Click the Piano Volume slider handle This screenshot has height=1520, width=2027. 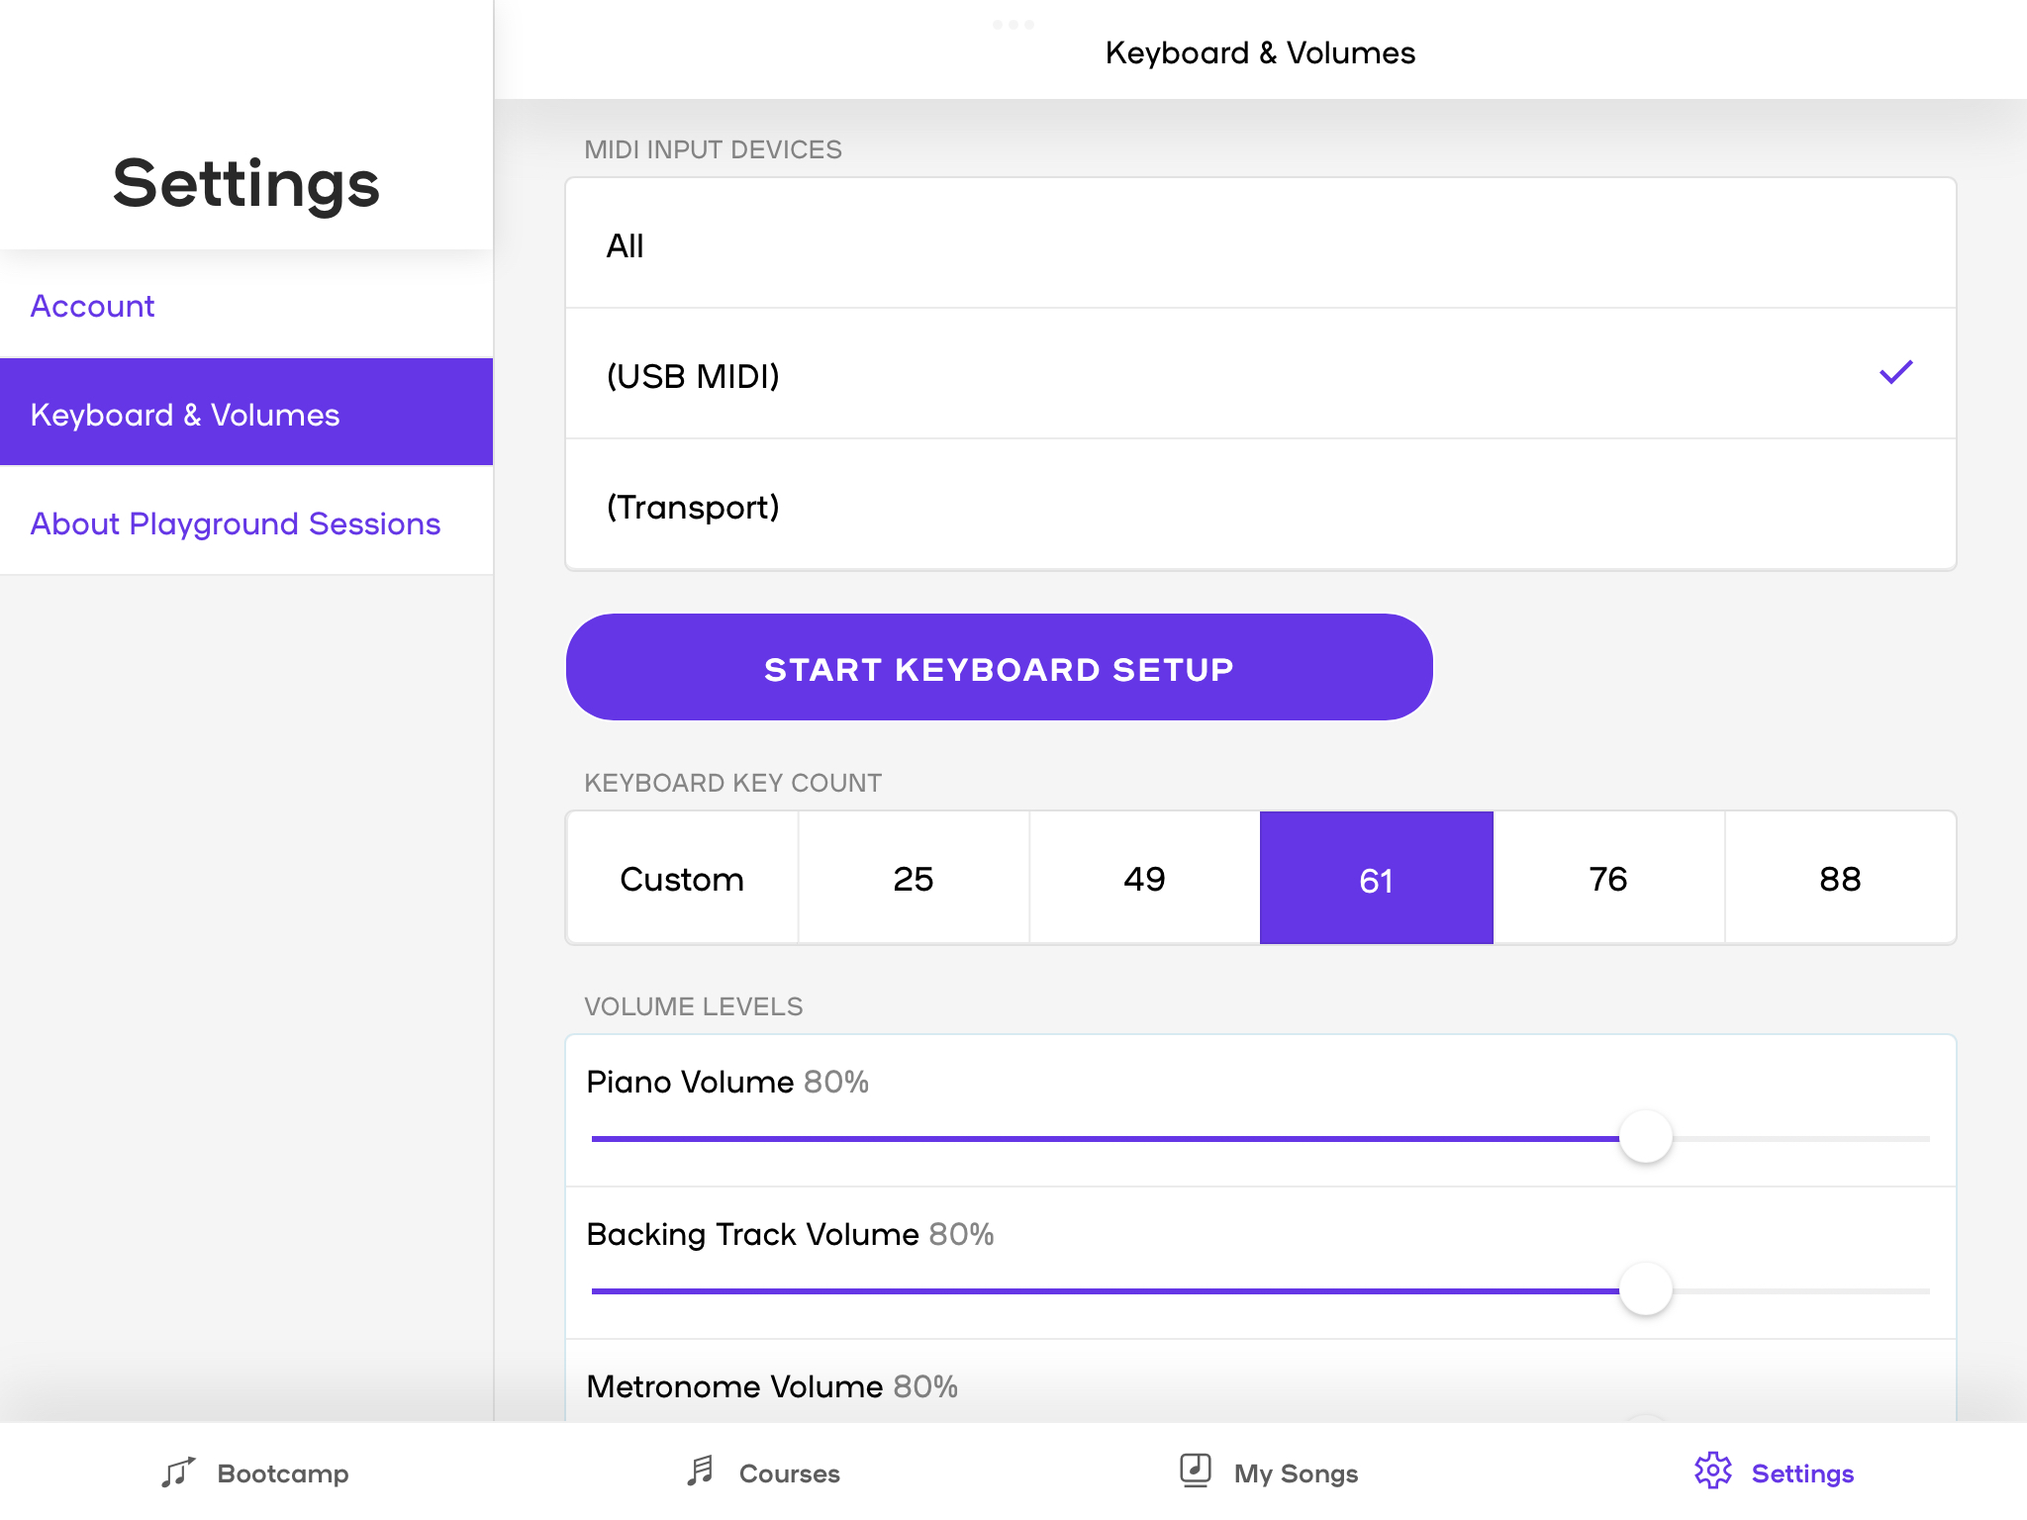(x=1645, y=1137)
